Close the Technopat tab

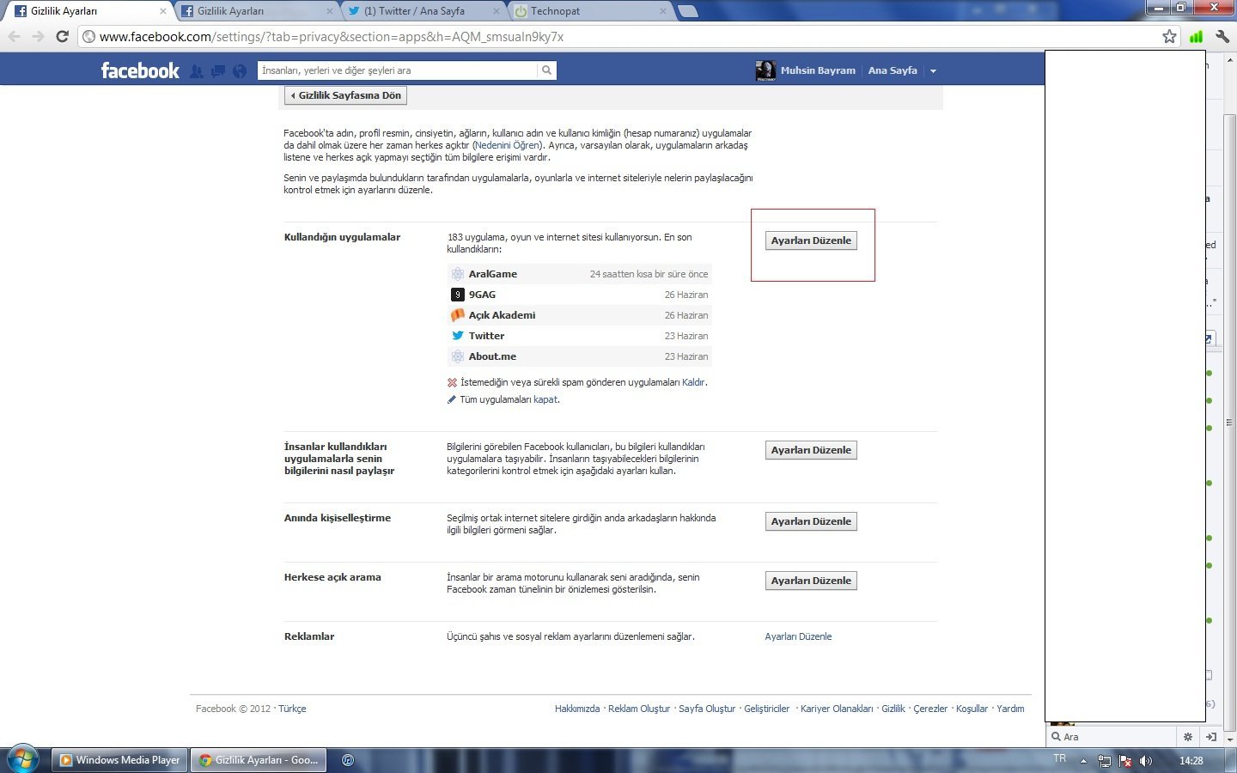tap(662, 11)
